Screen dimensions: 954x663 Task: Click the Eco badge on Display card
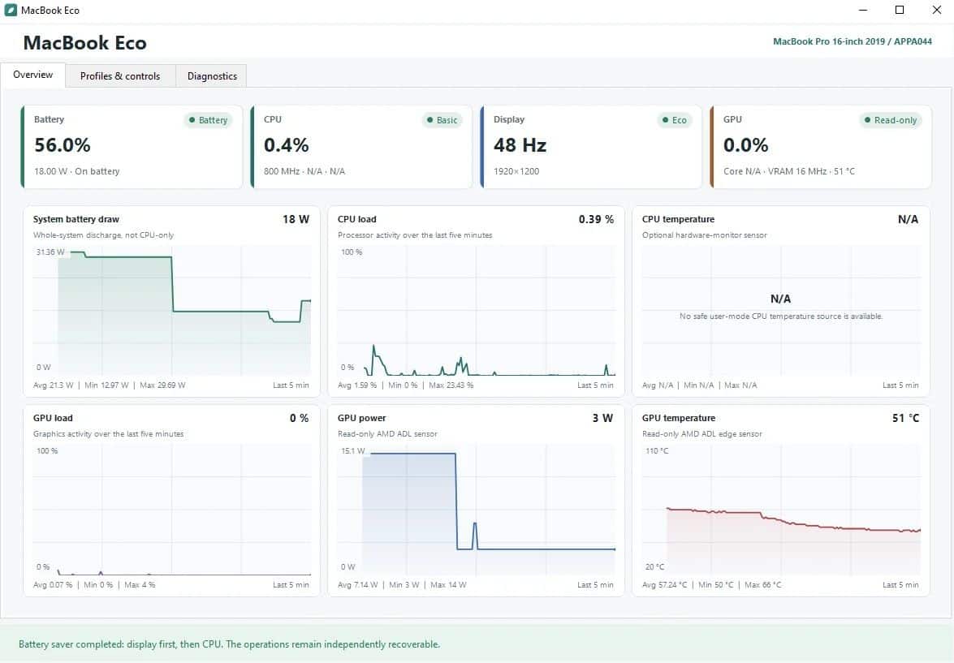674,120
